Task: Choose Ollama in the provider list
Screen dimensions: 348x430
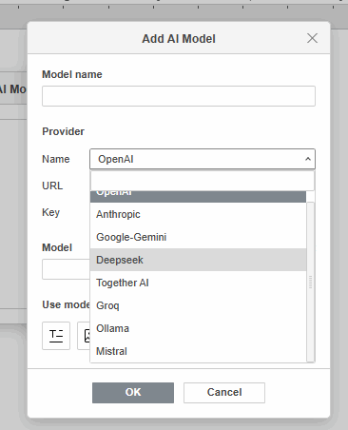Action: tap(198, 328)
